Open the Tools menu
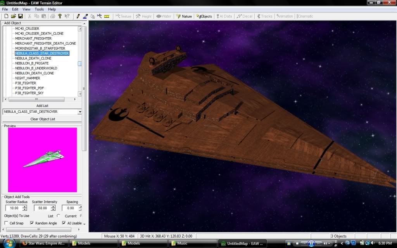397x248 pixels. 39,9
